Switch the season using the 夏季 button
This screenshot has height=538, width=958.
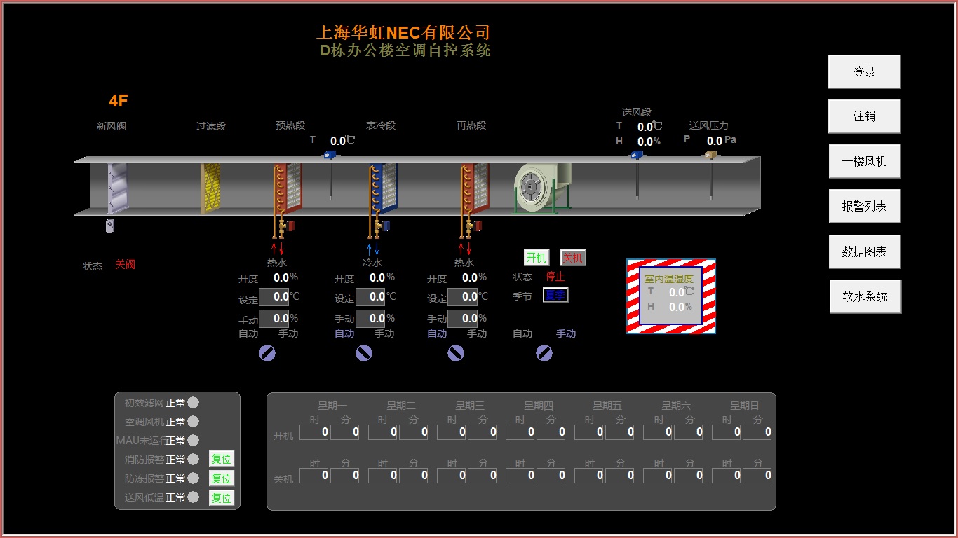pyautogui.click(x=555, y=296)
